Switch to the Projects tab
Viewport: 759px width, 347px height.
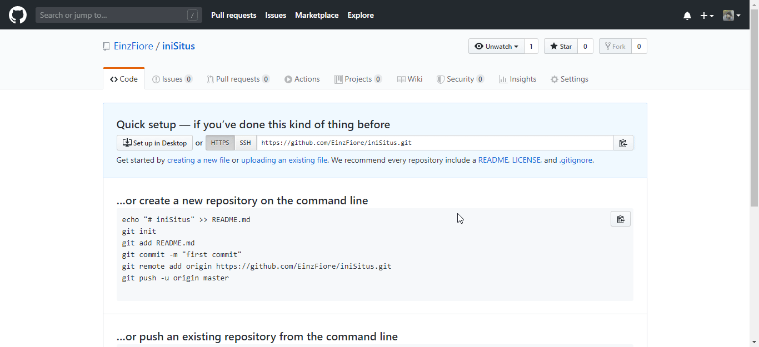(358, 79)
